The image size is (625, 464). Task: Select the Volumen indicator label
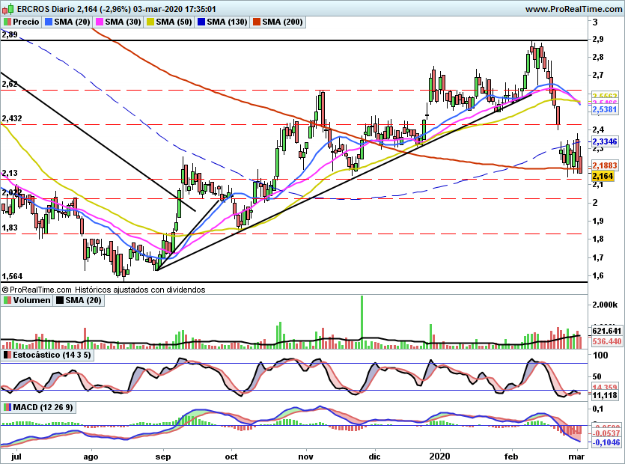coord(26,301)
